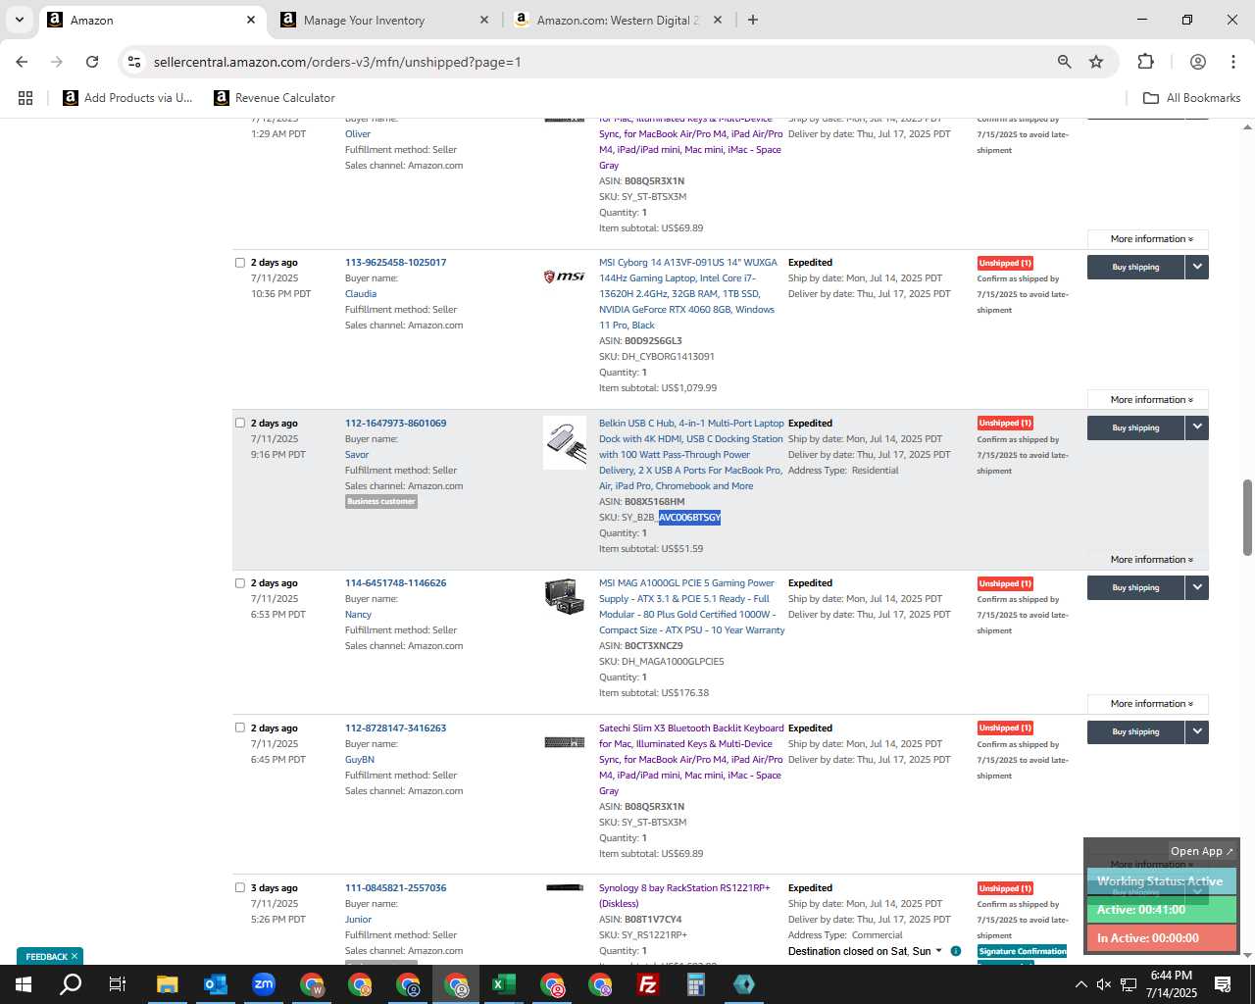
Task: Open Synology RackStation RS1221RP+ product link
Action: click(x=684, y=896)
